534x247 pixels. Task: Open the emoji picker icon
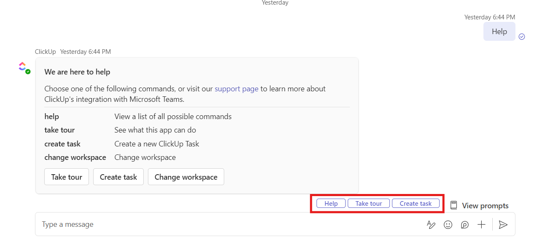pos(448,225)
